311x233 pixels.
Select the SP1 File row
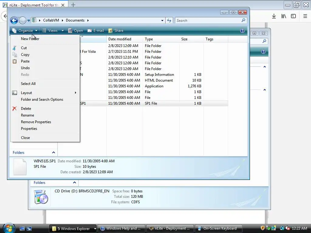tap(154, 103)
